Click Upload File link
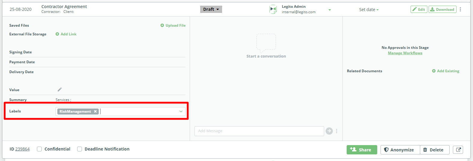The image size is (473, 161). point(173,25)
